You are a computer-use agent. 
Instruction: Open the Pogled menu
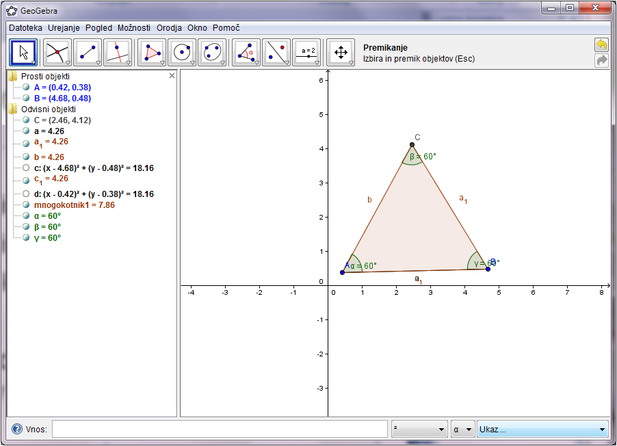[x=98, y=28]
